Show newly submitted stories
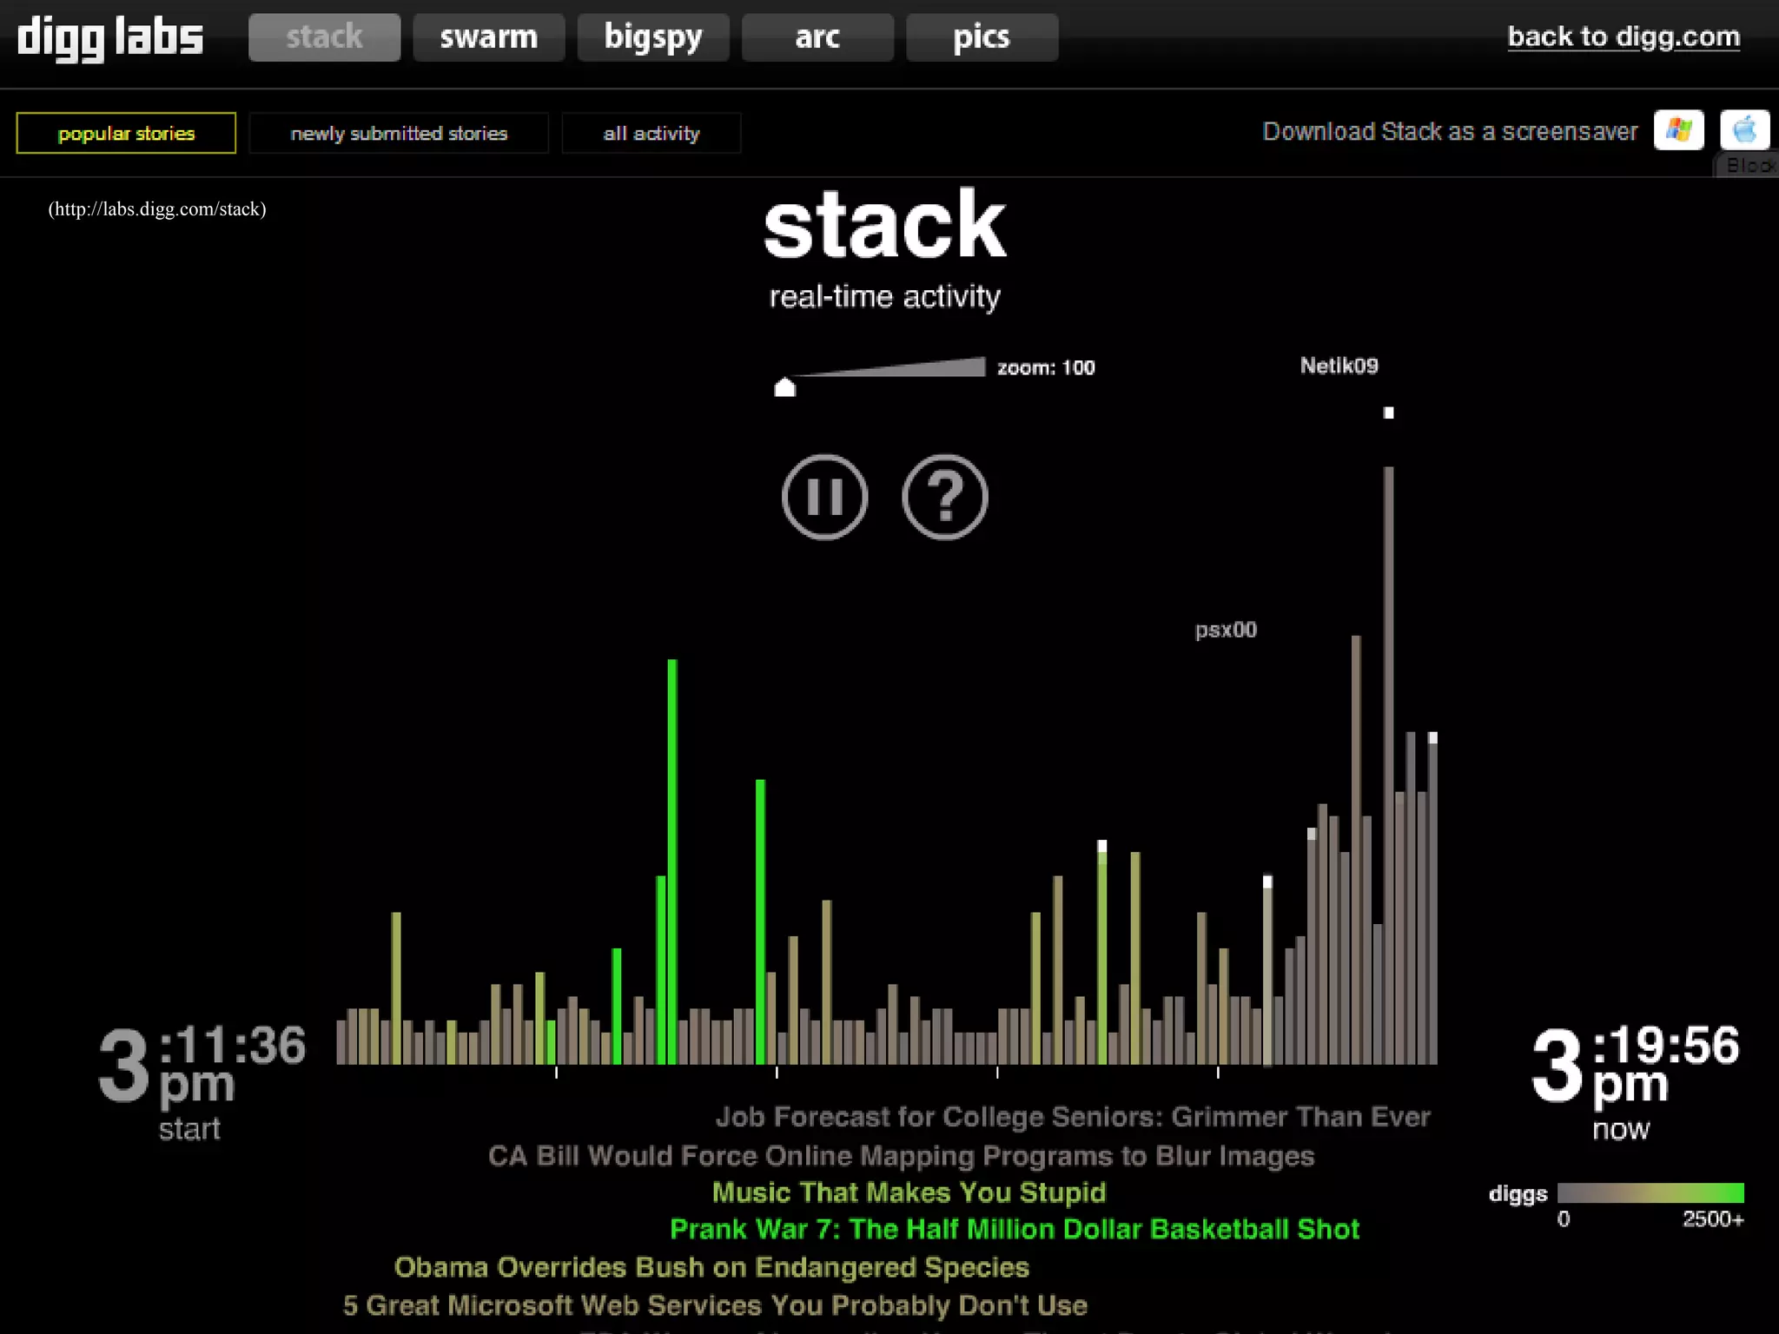This screenshot has height=1334, width=1779. coord(399,133)
